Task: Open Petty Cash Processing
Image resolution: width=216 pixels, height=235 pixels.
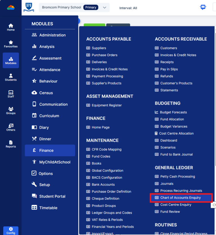Action: click(177, 177)
